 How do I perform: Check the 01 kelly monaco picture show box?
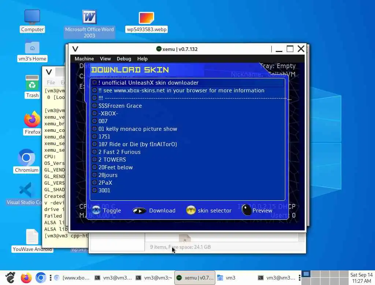[x=95, y=129]
